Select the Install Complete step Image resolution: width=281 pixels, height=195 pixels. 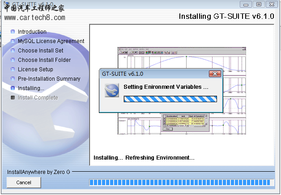click(x=38, y=98)
